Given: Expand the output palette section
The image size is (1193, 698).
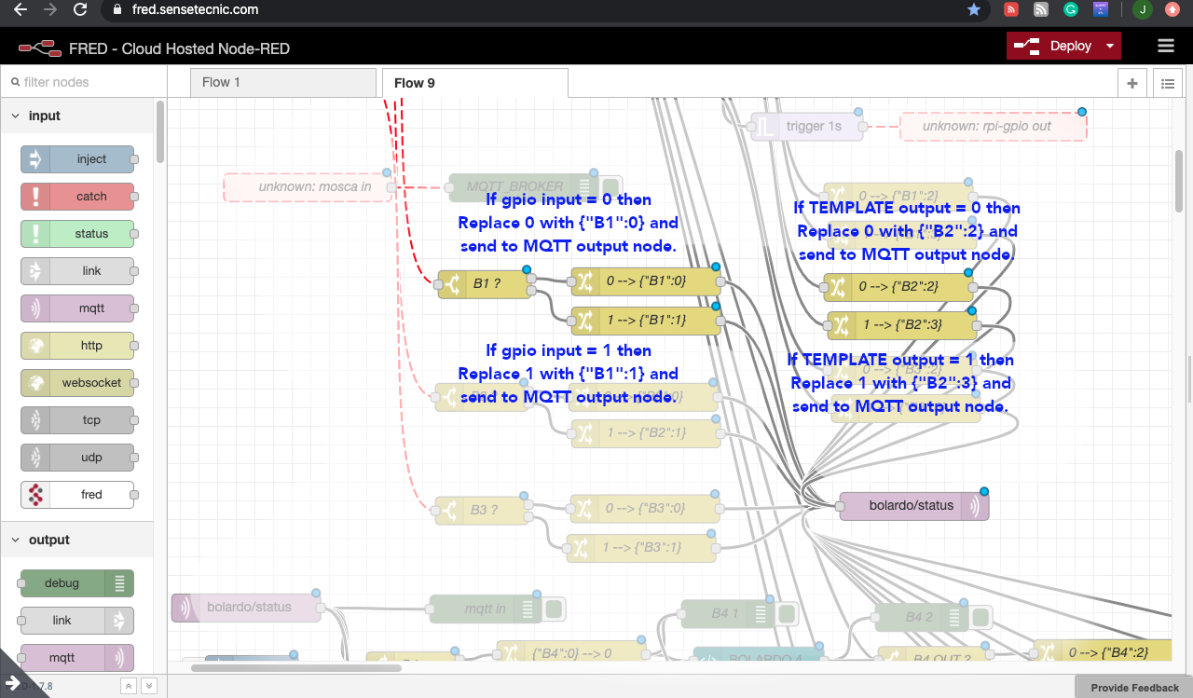Looking at the screenshot, I should 15,539.
